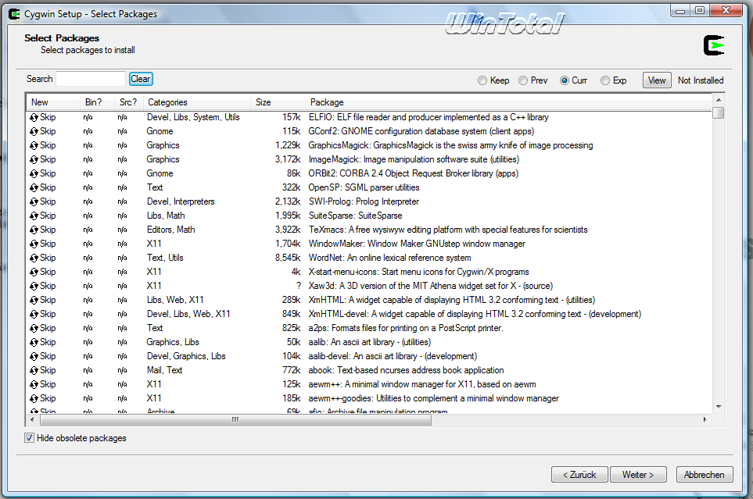This screenshot has height=499, width=753.
Task: Click 'abook: Text-based ncurses address book' text
Action: coord(407,370)
